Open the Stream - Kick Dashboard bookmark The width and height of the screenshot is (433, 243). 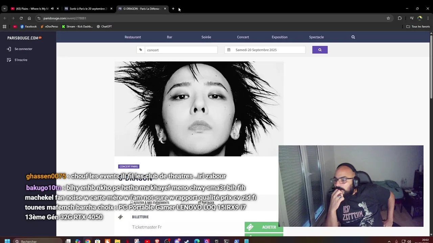77,26
